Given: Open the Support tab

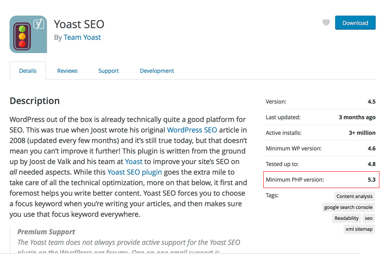Looking at the screenshot, I should (x=109, y=71).
